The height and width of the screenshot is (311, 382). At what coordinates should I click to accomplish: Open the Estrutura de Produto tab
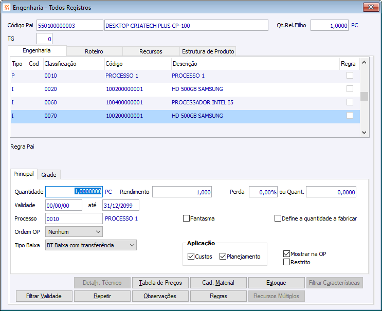208,51
